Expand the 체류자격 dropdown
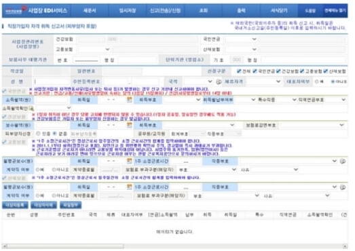The image size is (355, 251). point(264,81)
